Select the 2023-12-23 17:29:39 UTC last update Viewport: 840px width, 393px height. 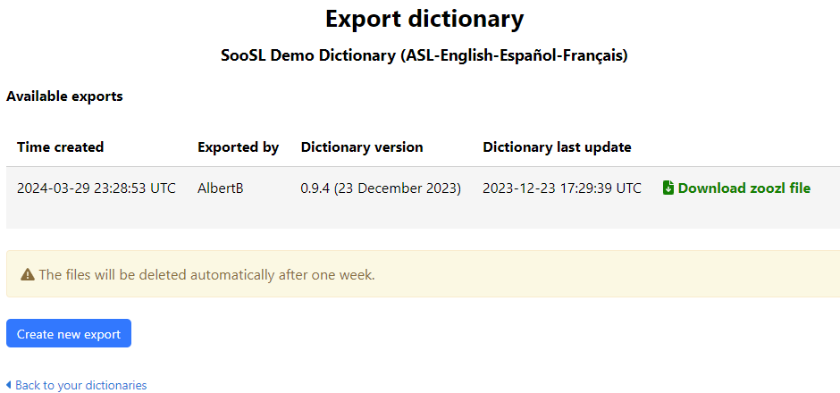coord(562,188)
